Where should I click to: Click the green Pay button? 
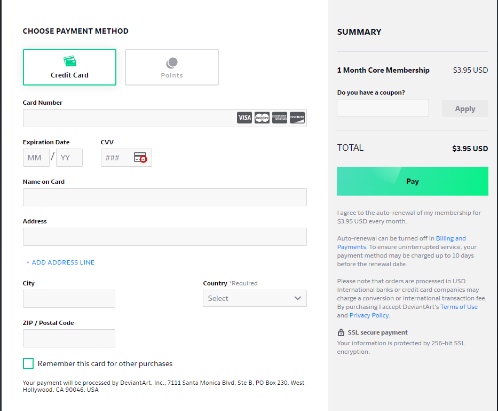coord(412,181)
